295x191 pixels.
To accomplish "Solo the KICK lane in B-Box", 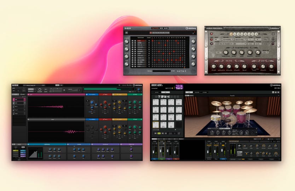I will 135,41.
